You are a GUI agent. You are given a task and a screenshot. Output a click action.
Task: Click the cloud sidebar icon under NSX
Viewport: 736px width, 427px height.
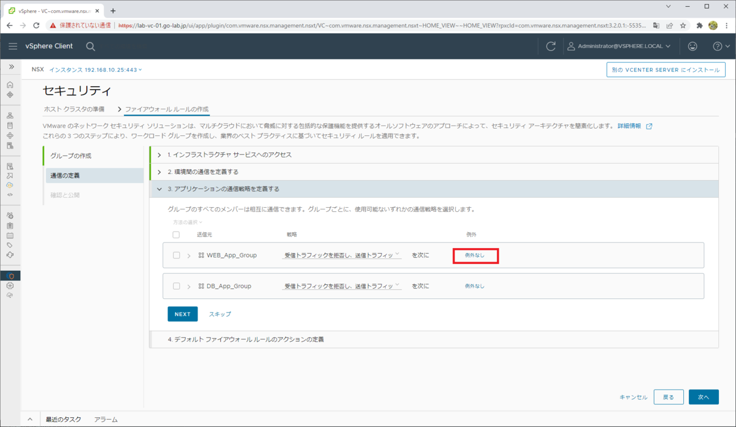(10, 295)
